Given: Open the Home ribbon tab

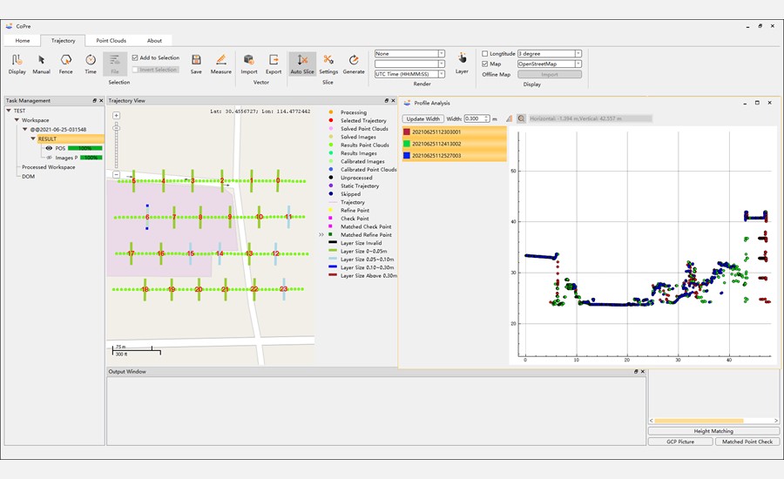Looking at the screenshot, I should click(23, 40).
